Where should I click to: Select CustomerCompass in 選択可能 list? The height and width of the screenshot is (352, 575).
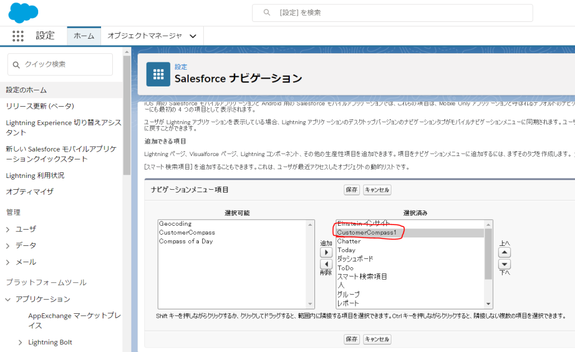[187, 232]
